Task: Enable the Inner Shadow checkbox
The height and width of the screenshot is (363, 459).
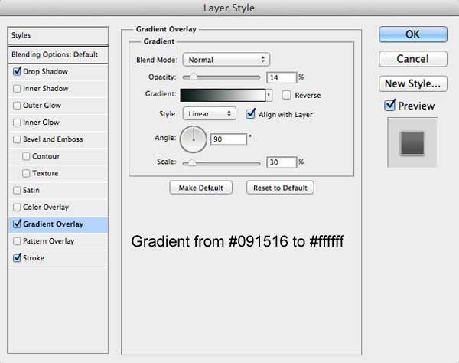Action: 17,89
